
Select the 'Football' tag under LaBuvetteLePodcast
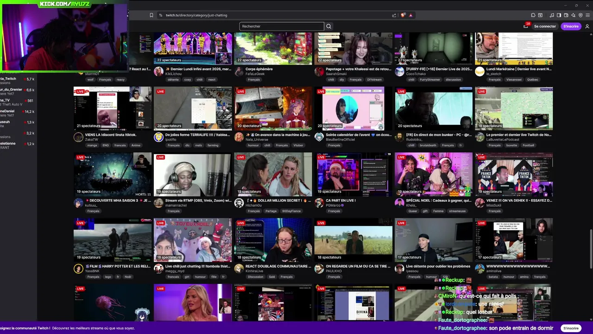click(528, 145)
